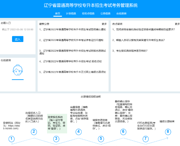180x146 pixels.
Task: Open question about who can register
Action: pos(138,40)
